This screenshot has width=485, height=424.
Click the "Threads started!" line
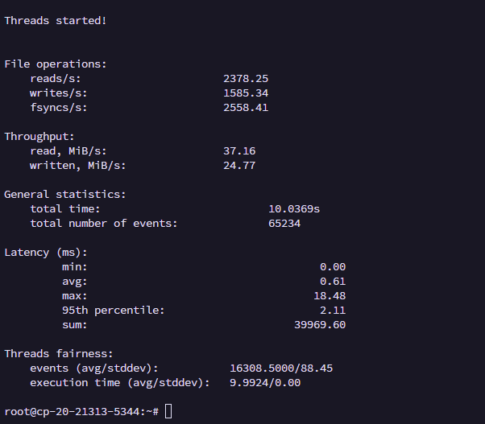[x=56, y=20]
